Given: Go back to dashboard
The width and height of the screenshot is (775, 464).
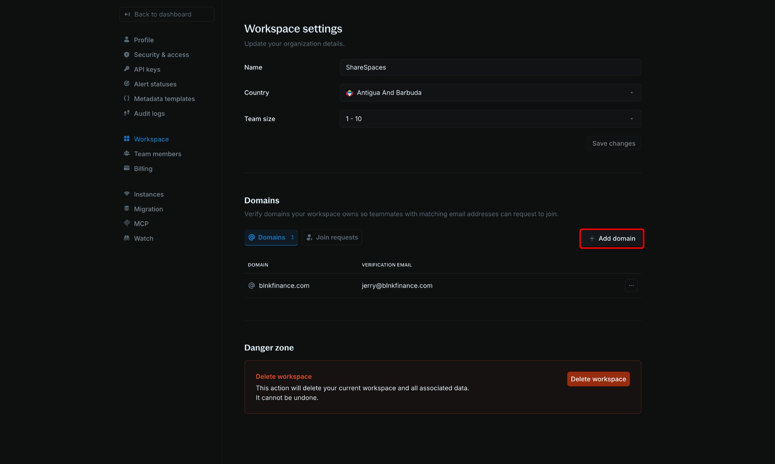Looking at the screenshot, I should (x=167, y=14).
